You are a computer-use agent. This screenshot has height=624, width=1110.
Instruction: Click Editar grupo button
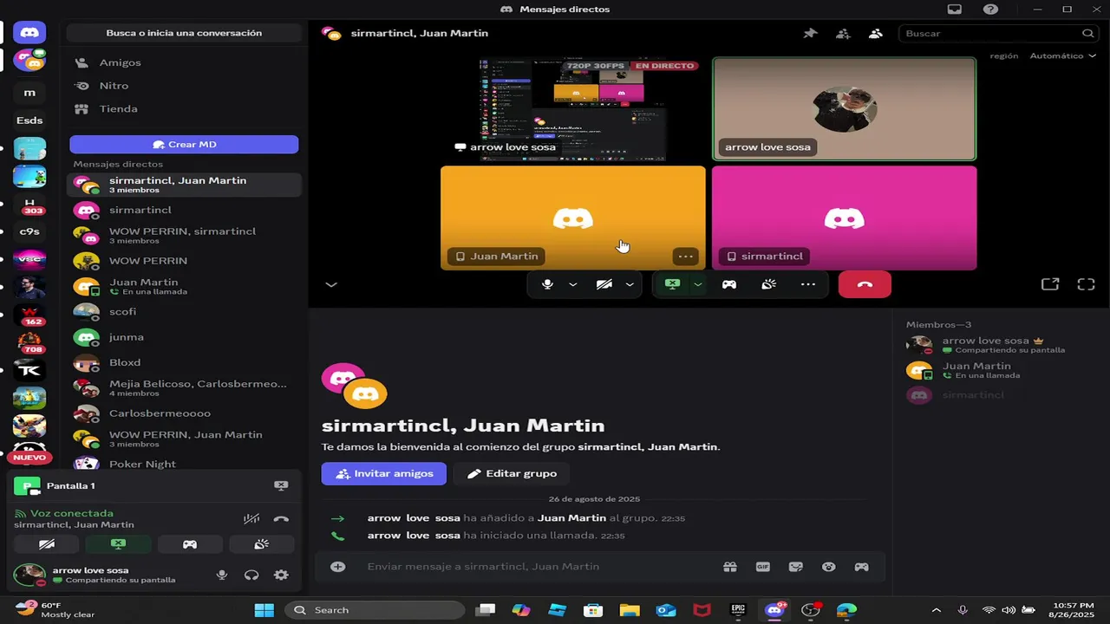512,474
